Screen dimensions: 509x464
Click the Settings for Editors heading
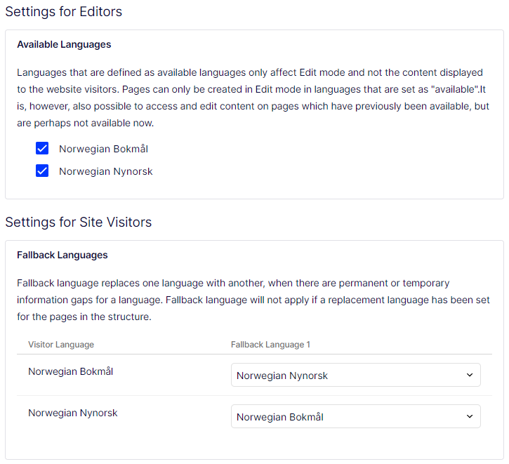pyautogui.click(x=63, y=11)
